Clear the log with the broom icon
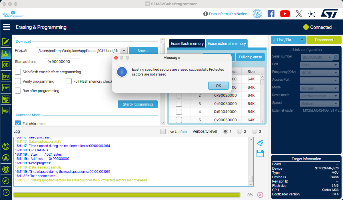This screenshot has height=200, width=343. point(259,142)
